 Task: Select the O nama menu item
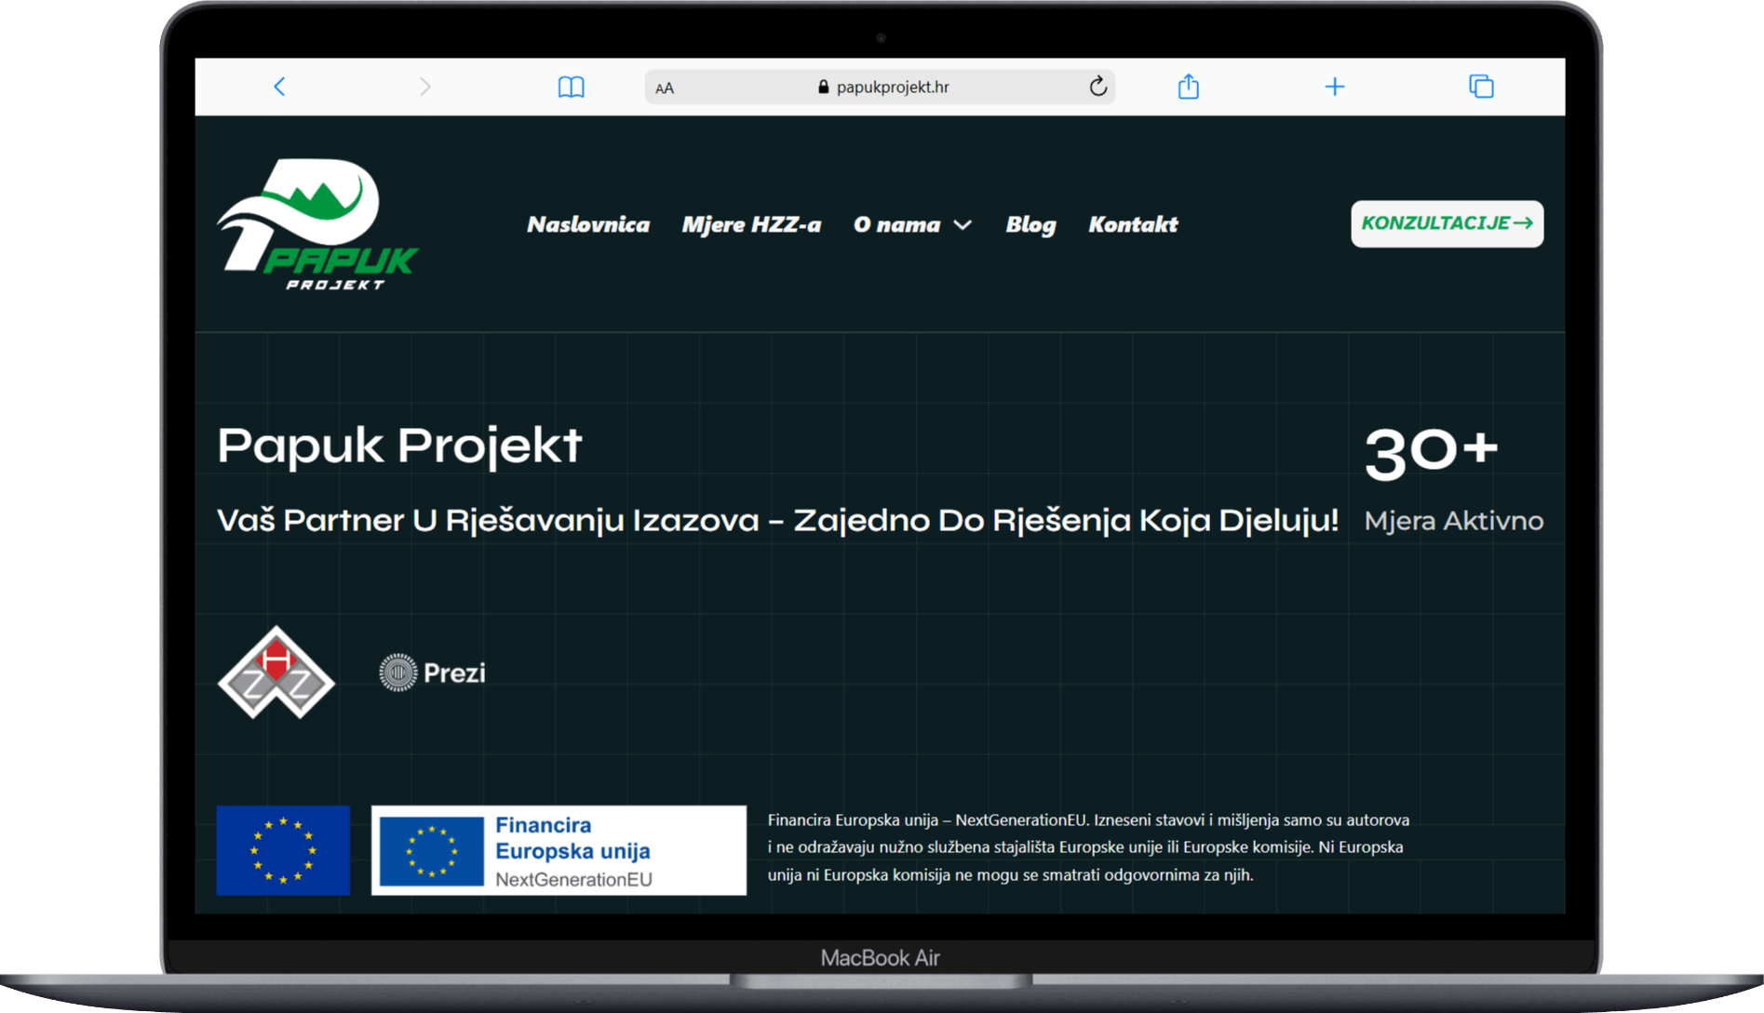coord(896,224)
